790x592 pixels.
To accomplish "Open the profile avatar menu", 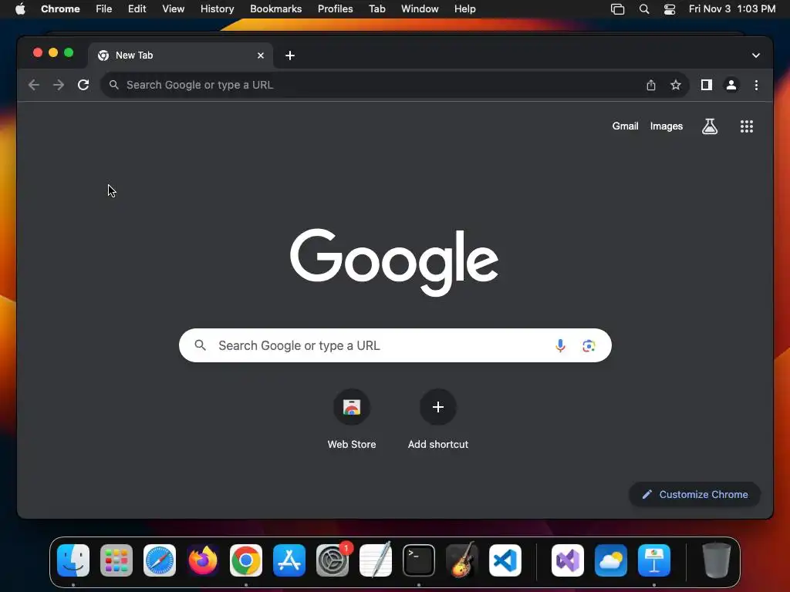I will [731, 85].
